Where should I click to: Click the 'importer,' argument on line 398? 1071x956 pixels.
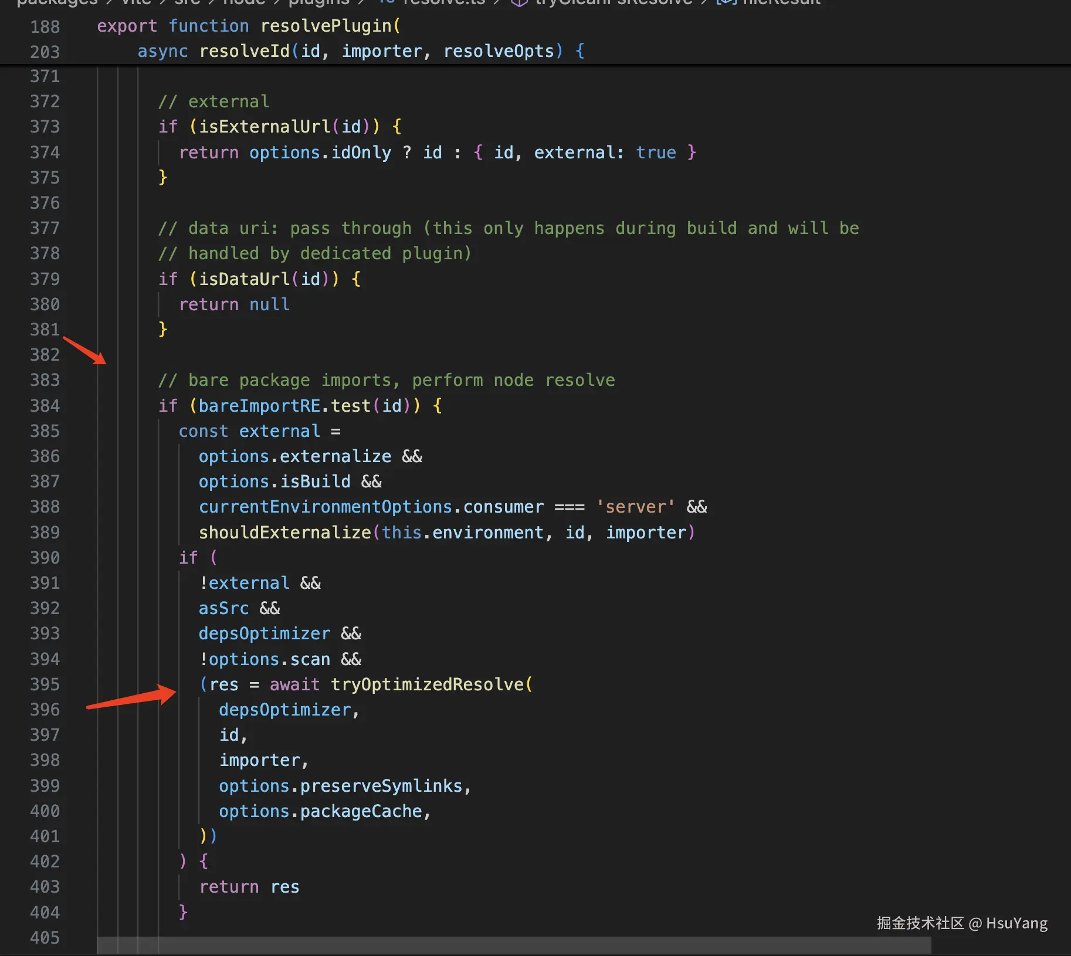(265, 760)
